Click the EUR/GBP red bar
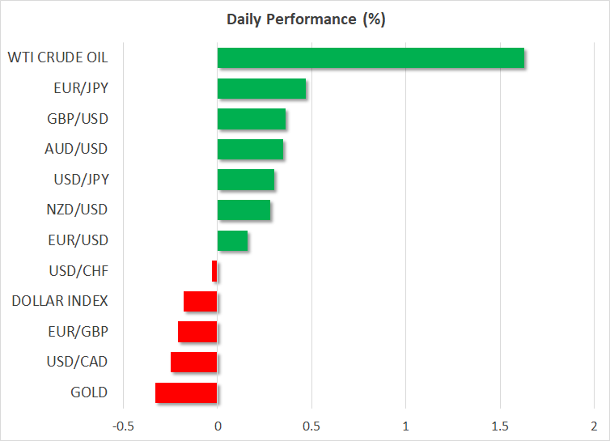This screenshot has width=610, height=441. pos(197,332)
